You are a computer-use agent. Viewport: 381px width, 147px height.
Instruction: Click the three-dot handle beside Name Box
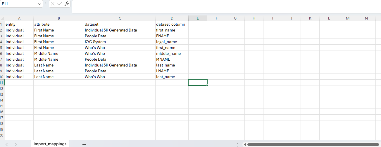tap(46, 4)
